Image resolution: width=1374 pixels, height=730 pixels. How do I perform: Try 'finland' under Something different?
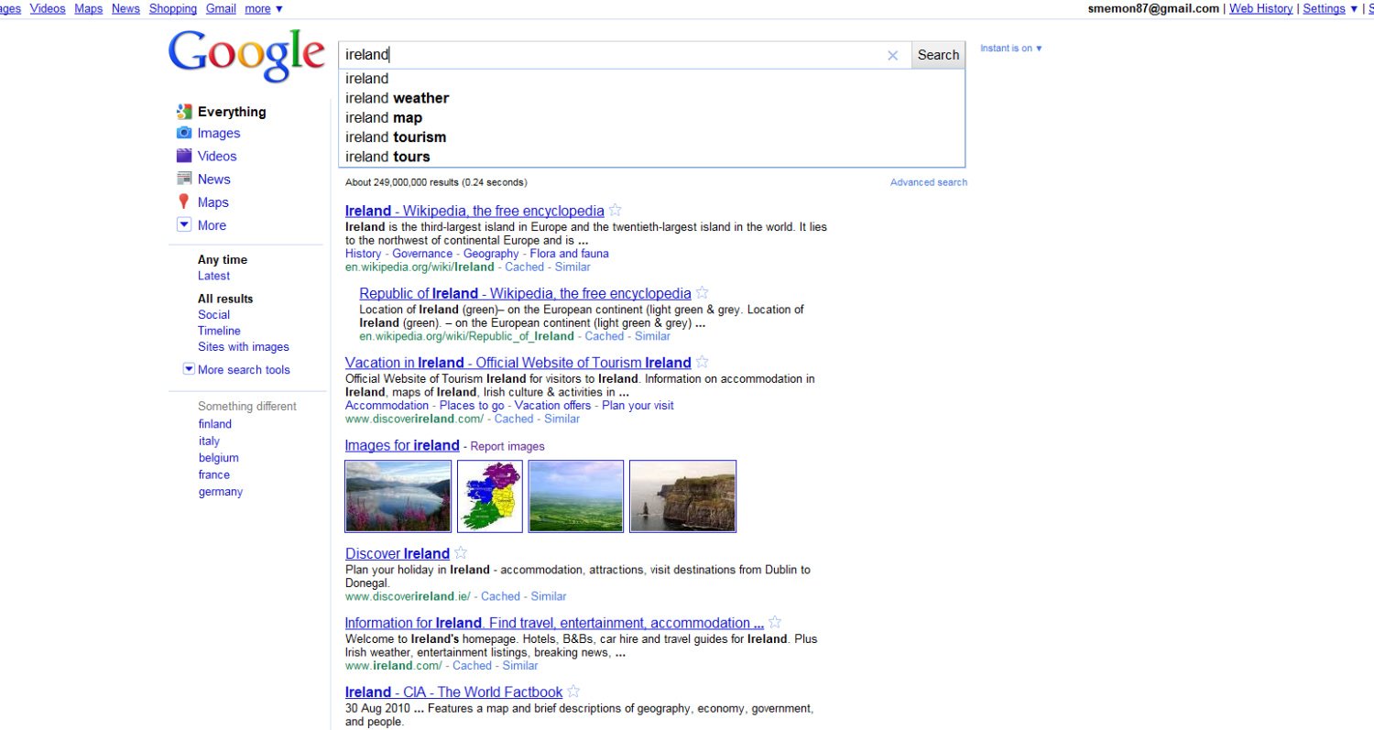[x=215, y=424]
